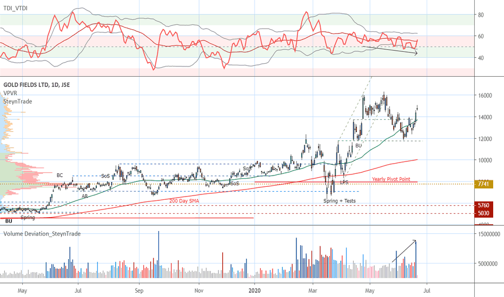The width and height of the screenshot is (504, 297).
Task: Click the 15000000 volume axis label
Action: click(x=489, y=234)
